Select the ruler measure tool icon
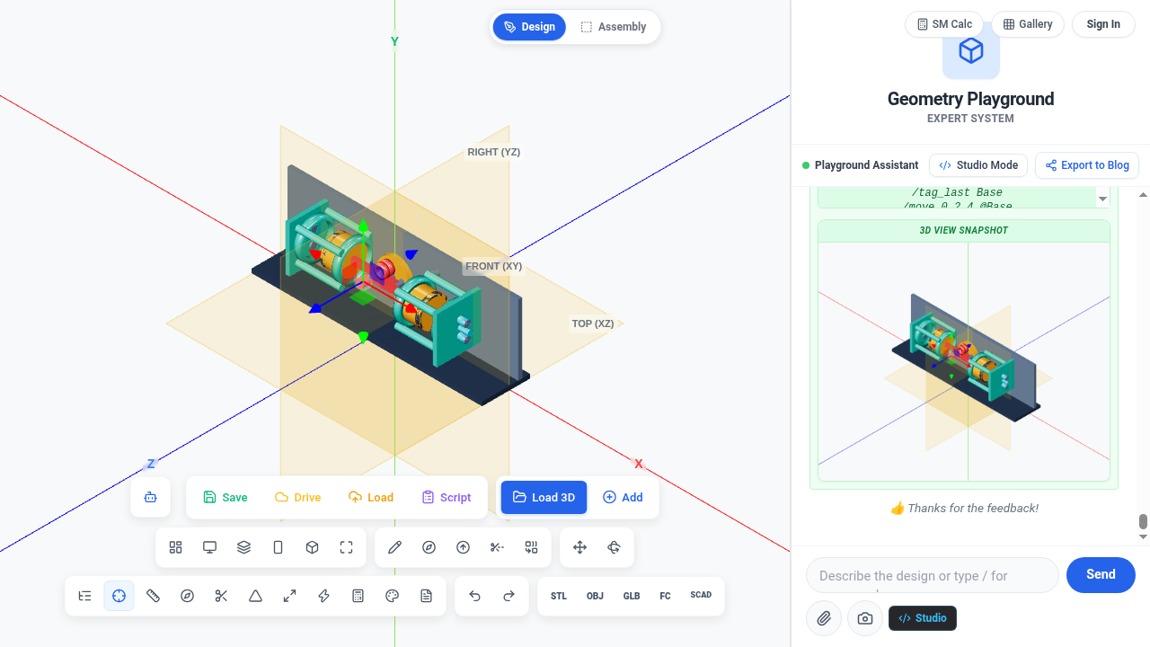Viewport: 1150px width, 647px height. (153, 596)
